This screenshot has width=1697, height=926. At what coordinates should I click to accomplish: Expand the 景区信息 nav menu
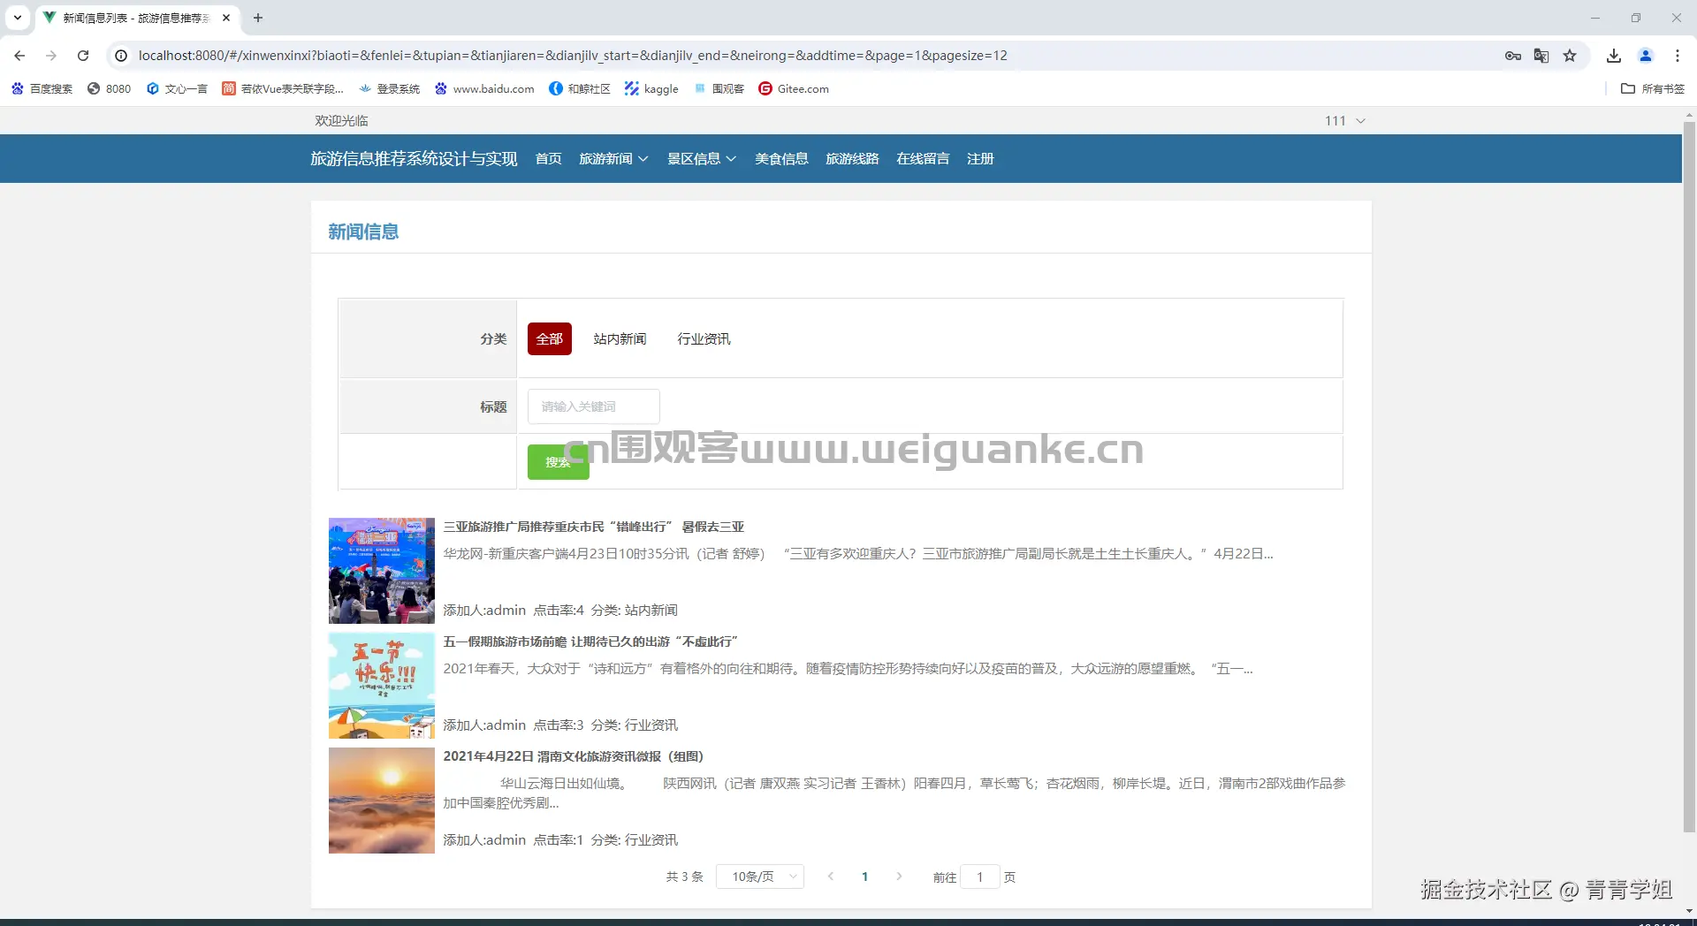(702, 159)
